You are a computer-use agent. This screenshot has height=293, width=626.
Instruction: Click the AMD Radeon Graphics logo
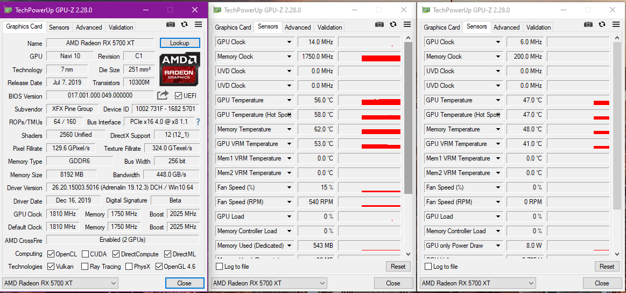point(180,69)
